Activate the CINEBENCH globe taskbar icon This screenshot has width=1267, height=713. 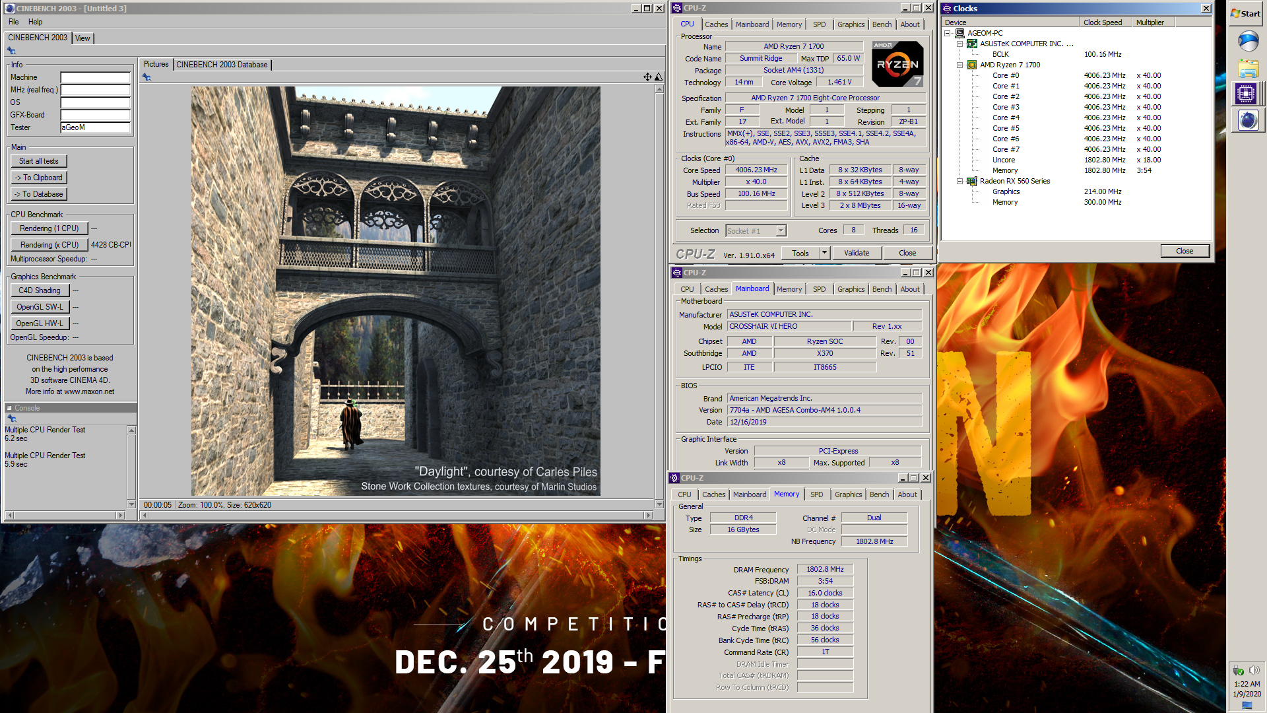pos(1248,120)
